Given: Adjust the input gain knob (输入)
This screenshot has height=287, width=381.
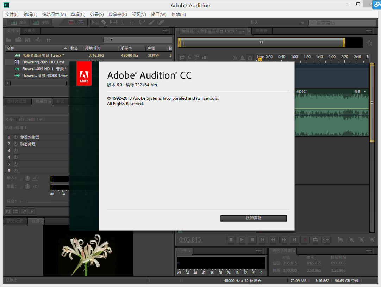Looking at the screenshot, I should click(28, 178).
